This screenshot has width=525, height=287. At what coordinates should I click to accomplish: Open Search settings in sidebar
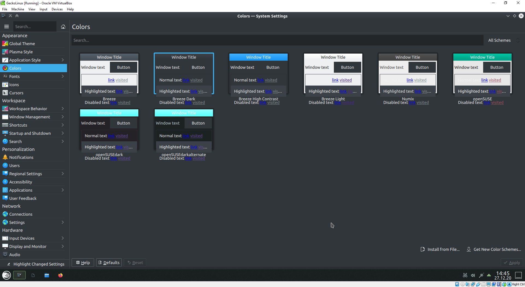[x=33, y=142]
